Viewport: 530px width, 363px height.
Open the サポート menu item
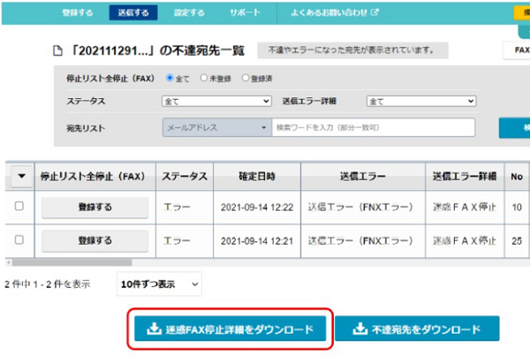(x=246, y=13)
